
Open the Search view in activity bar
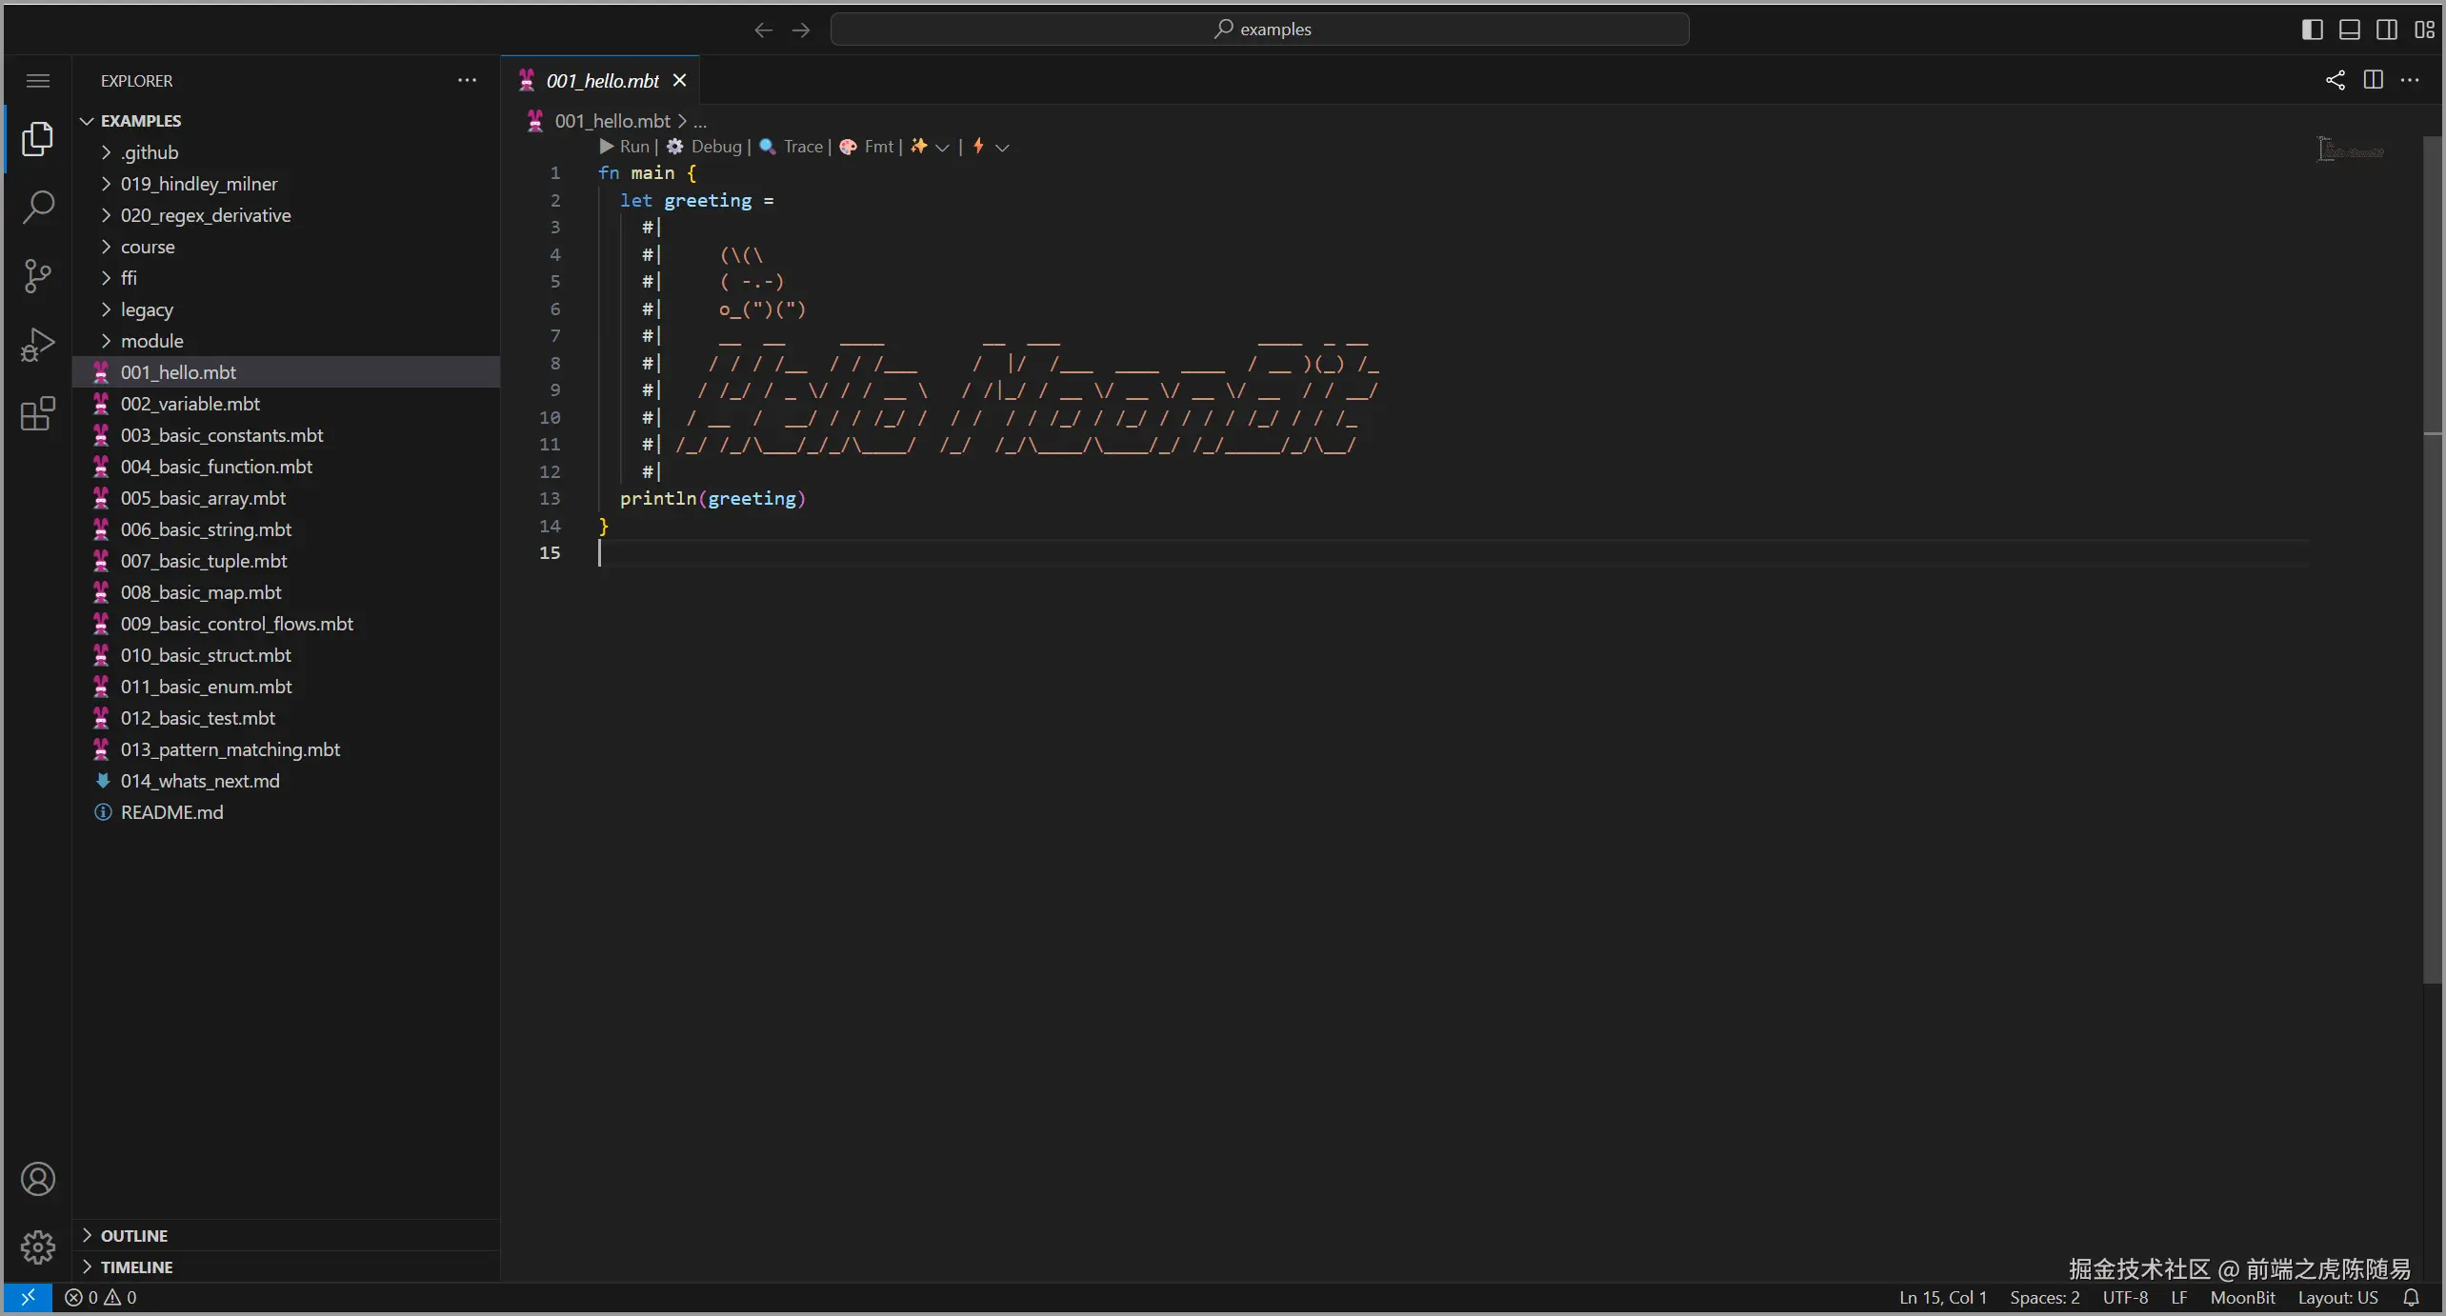(x=38, y=207)
